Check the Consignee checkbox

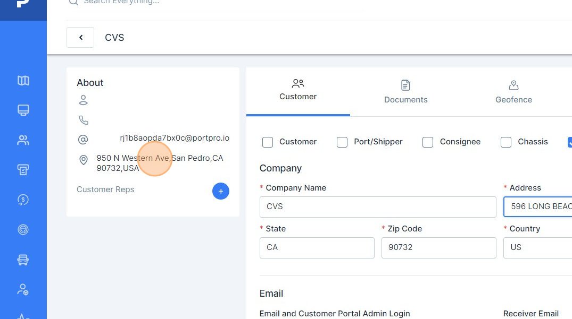point(428,142)
